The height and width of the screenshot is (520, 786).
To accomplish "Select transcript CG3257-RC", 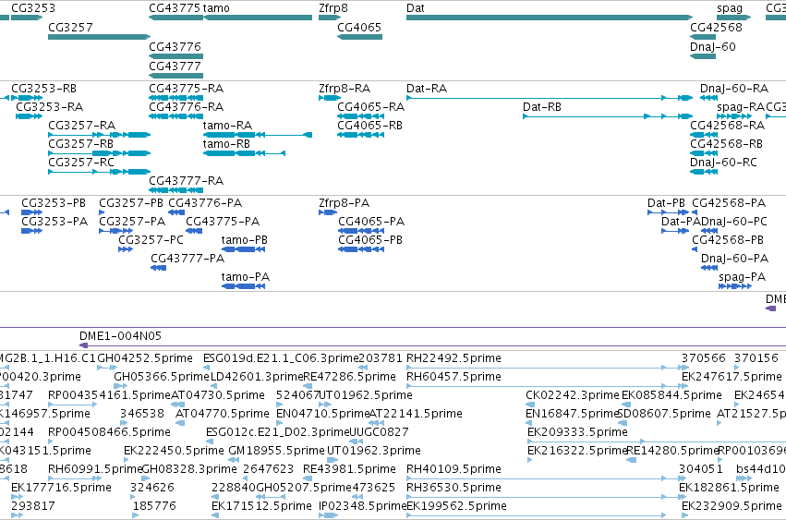I will coord(81,163).
